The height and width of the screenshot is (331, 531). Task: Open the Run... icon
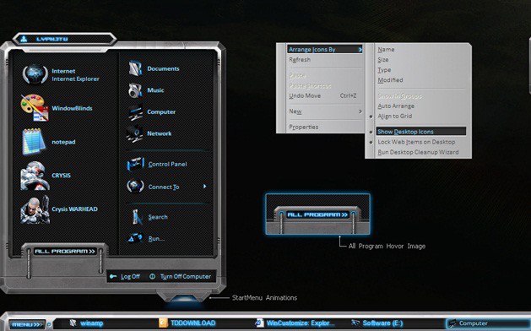(135, 238)
